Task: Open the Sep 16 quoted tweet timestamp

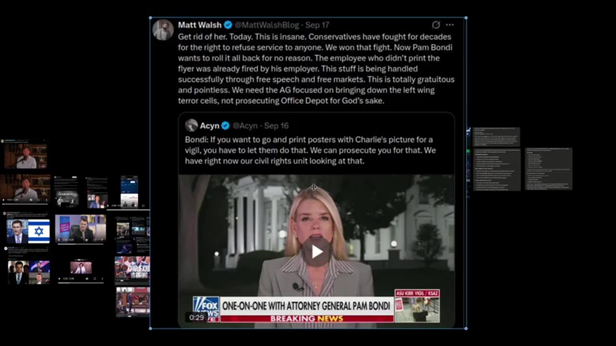Action: (x=276, y=126)
